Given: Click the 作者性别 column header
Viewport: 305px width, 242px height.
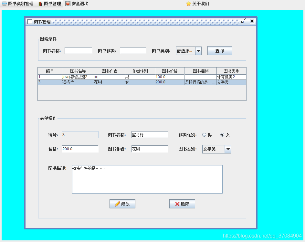Looking at the screenshot, I should (140, 71).
